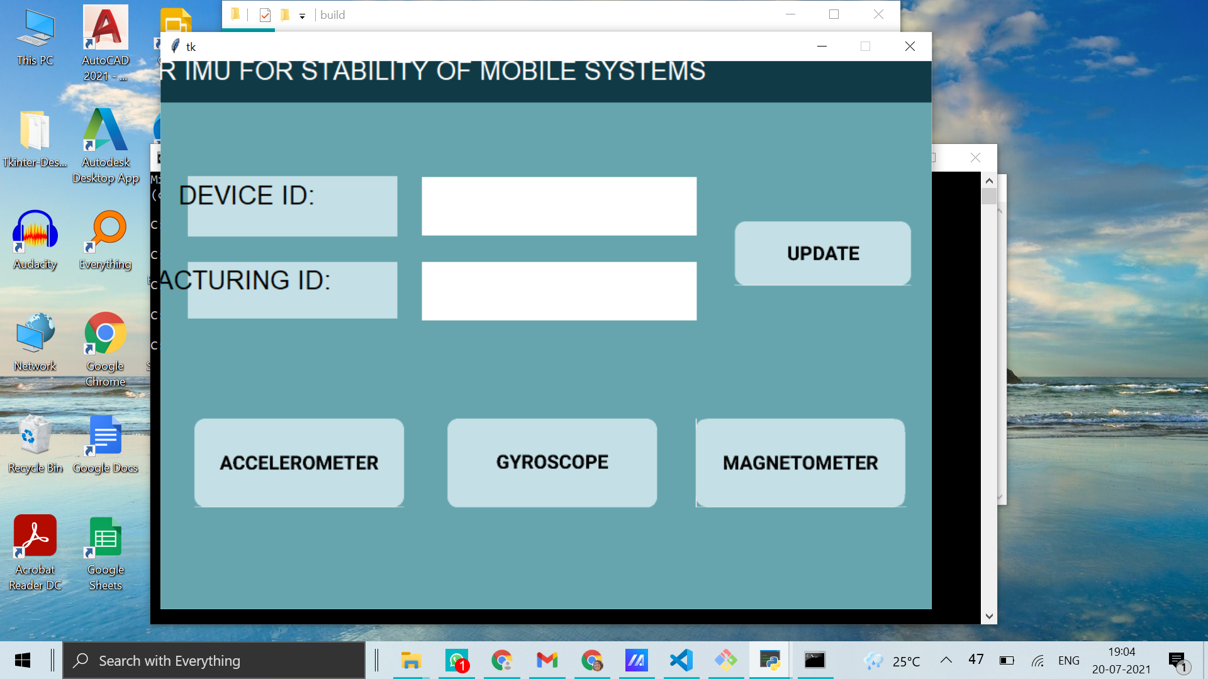Select the Python app icon on the taskbar
Viewport: 1208px width, 679px height.
[769, 660]
